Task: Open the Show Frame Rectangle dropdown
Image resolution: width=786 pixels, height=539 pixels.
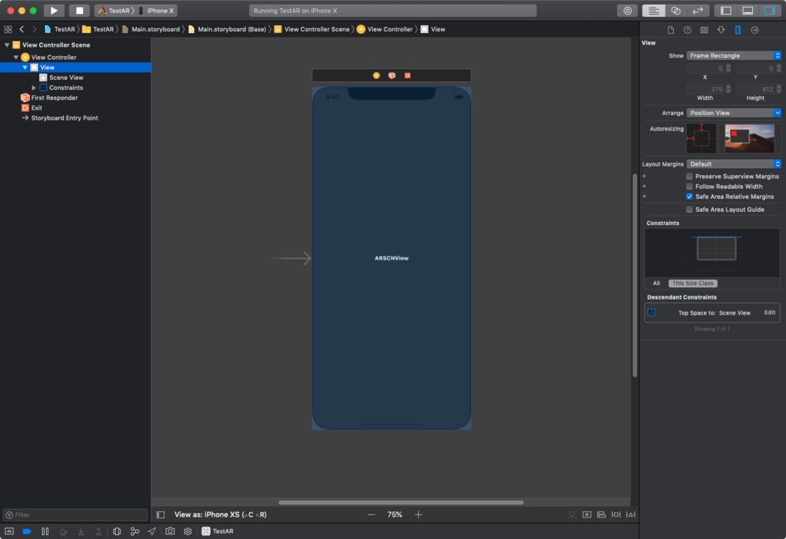Action: 734,55
